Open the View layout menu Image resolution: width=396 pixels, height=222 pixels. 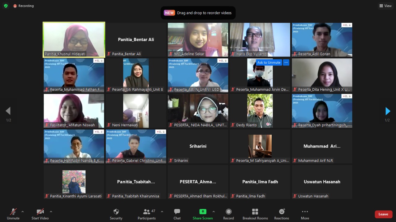point(385,6)
